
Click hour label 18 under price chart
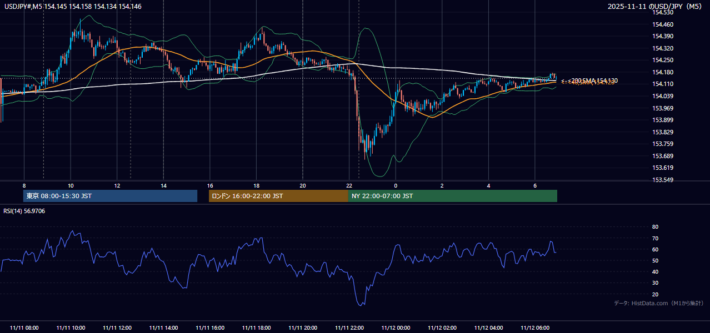point(256,185)
